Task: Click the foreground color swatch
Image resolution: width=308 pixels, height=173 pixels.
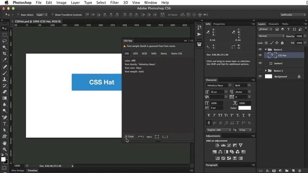Action: [x=3, y=160]
